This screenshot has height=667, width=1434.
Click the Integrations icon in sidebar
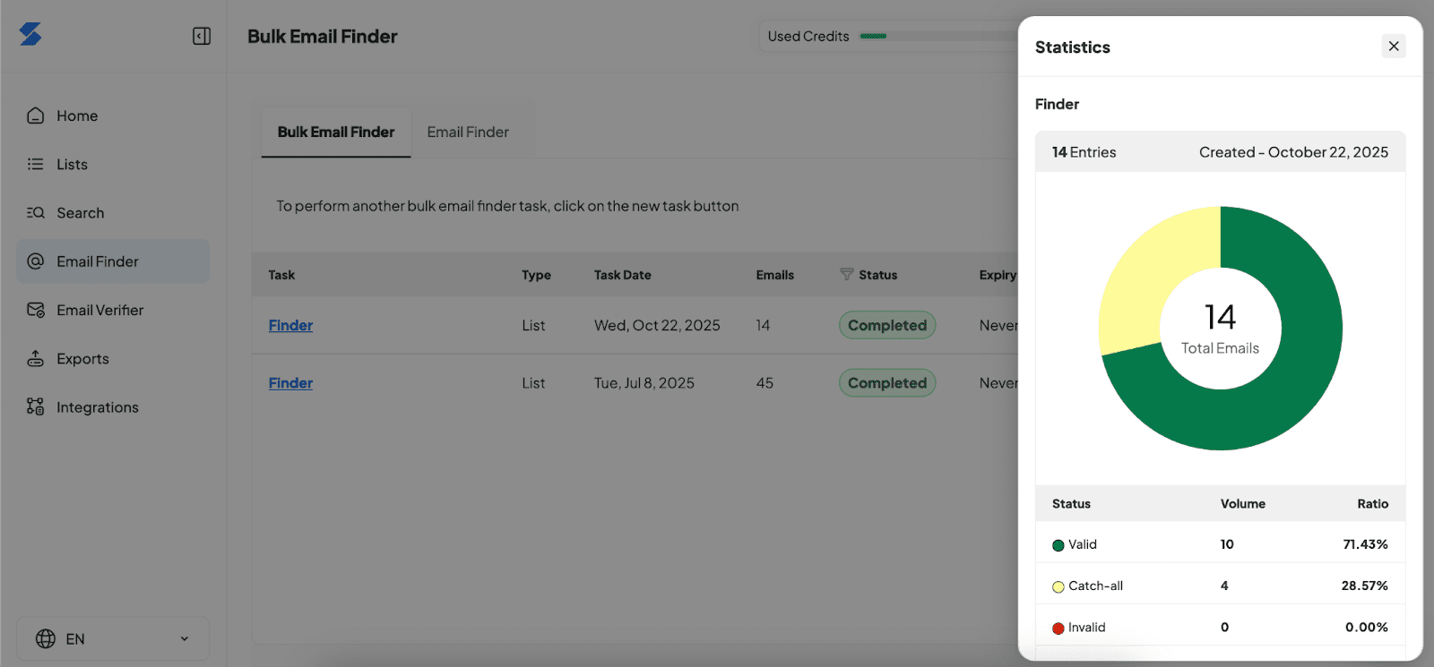pyautogui.click(x=36, y=406)
